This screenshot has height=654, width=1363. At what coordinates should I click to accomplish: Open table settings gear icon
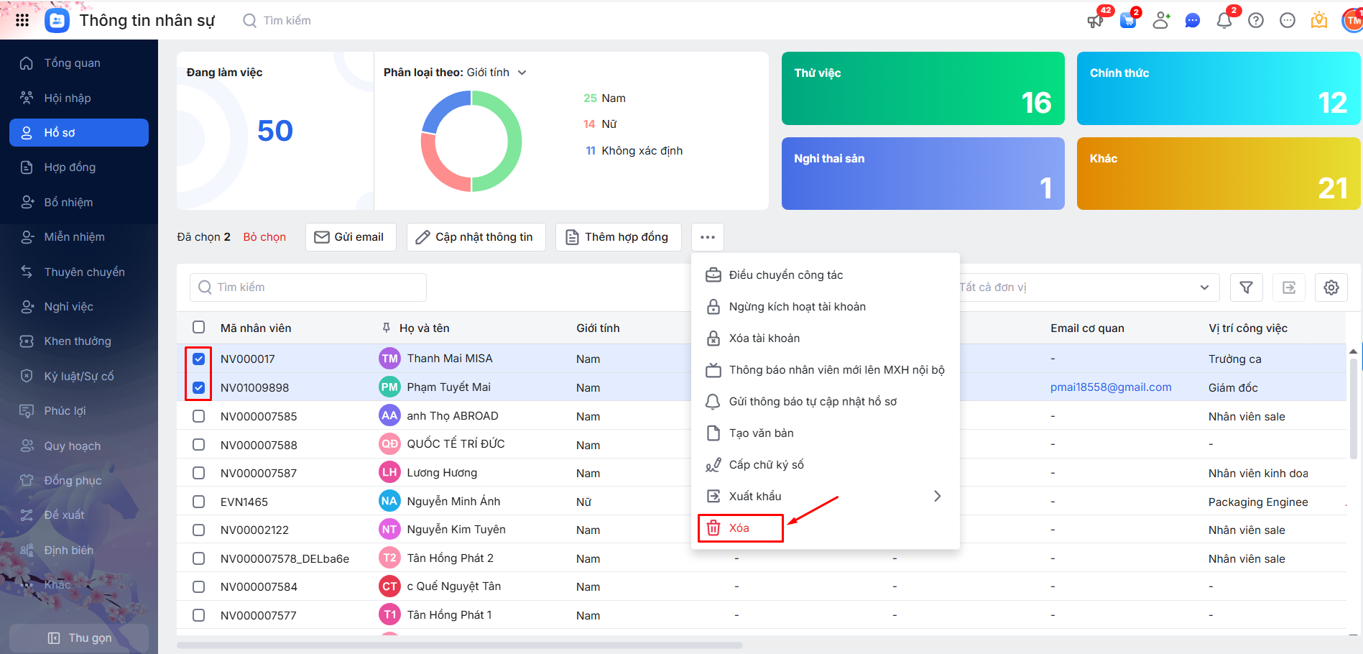tap(1331, 287)
